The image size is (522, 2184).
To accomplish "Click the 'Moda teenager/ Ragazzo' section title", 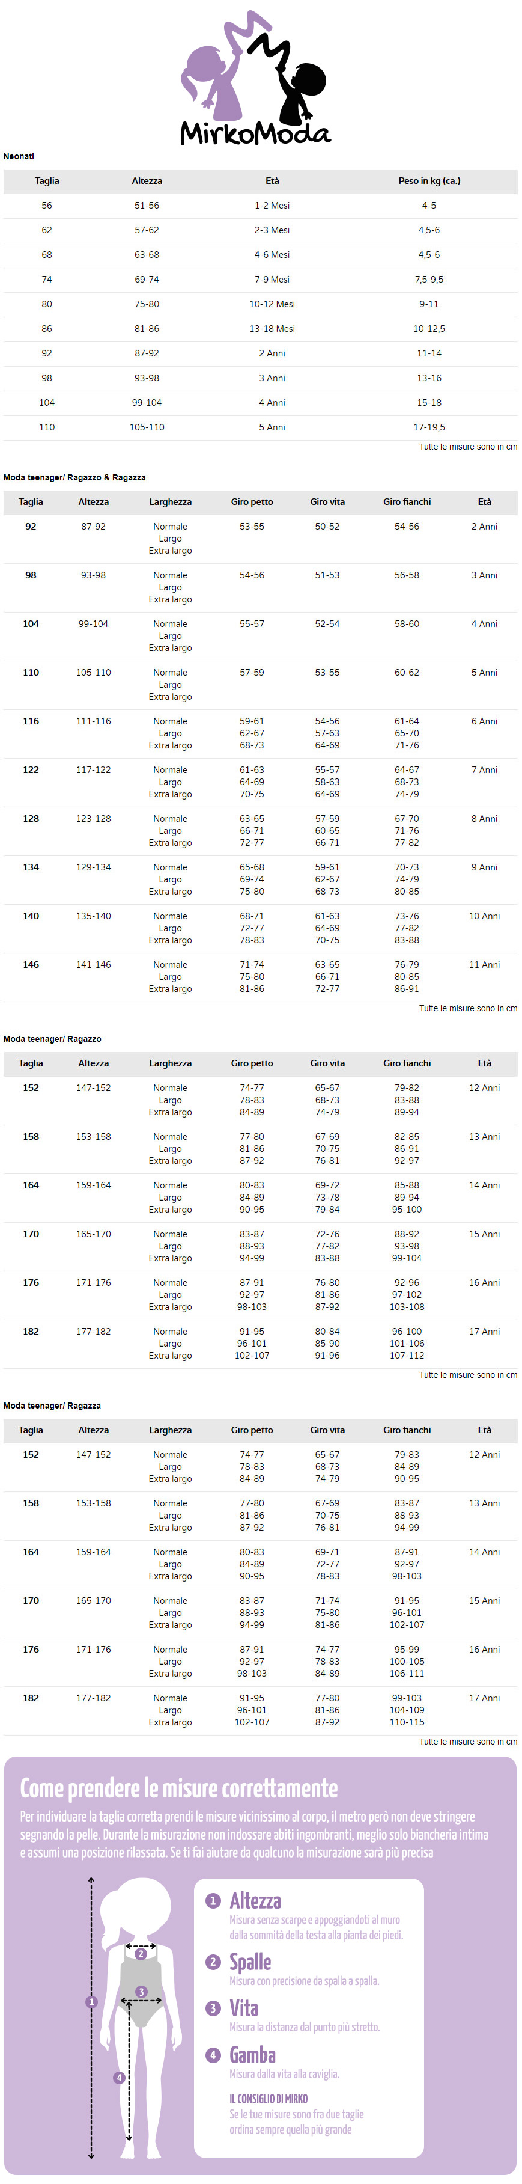I will pos(52,1039).
